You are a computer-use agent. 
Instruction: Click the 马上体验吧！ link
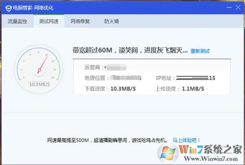(x=186, y=140)
